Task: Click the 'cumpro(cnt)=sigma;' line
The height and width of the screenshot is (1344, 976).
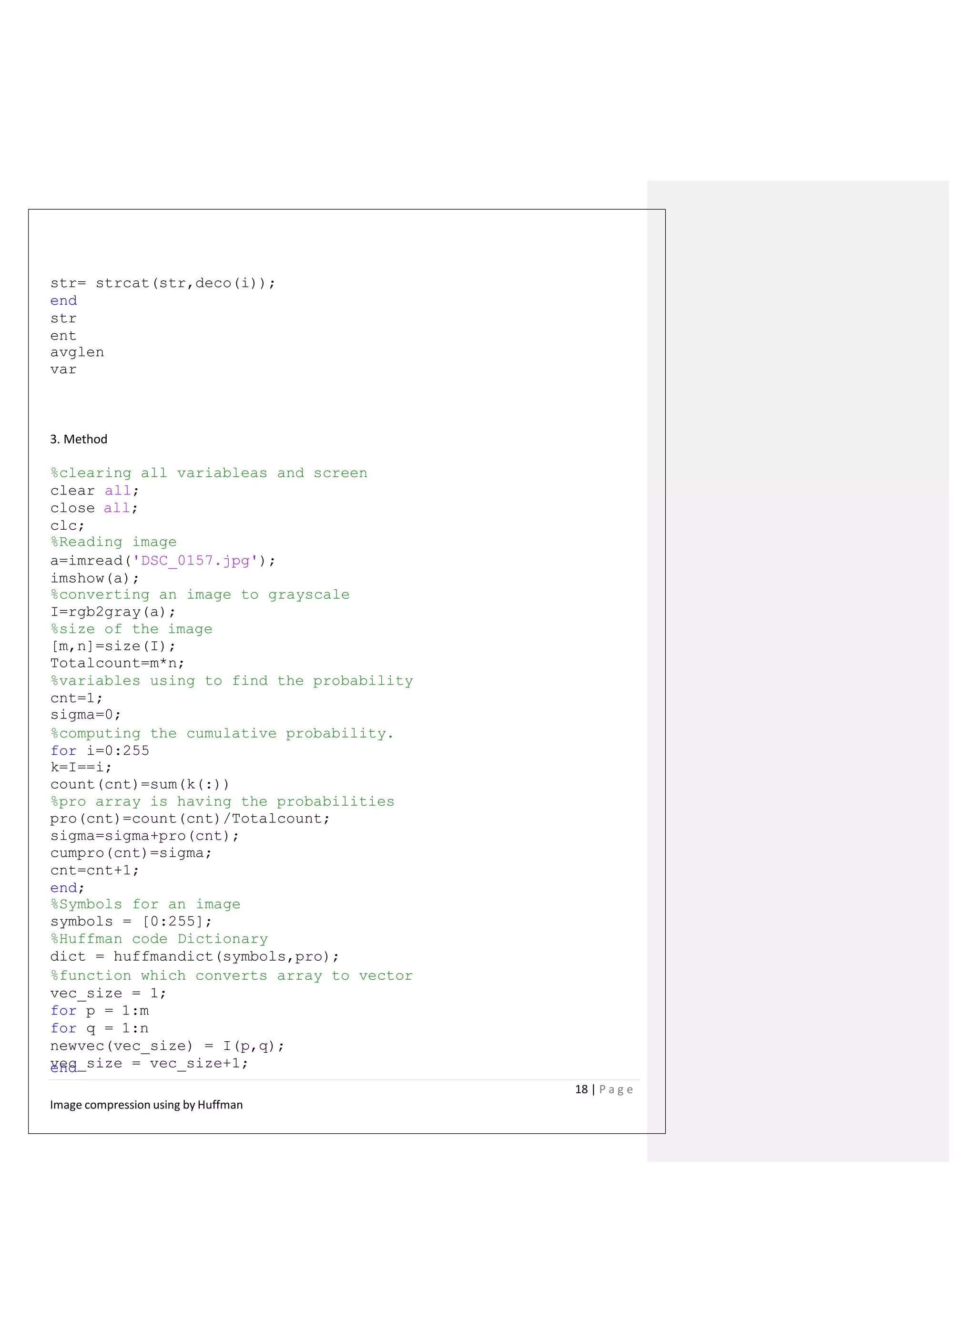Action: pyautogui.click(x=131, y=853)
